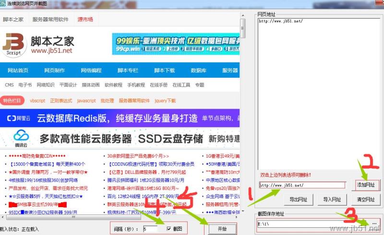Click the 在线工具 sub-navigation link
The width and height of the screenshot is (384, 235).
181,85
